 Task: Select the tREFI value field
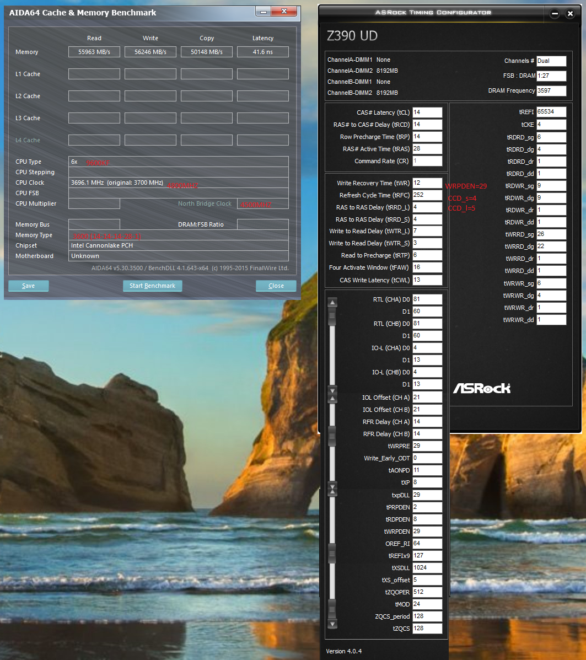(551, 112)
